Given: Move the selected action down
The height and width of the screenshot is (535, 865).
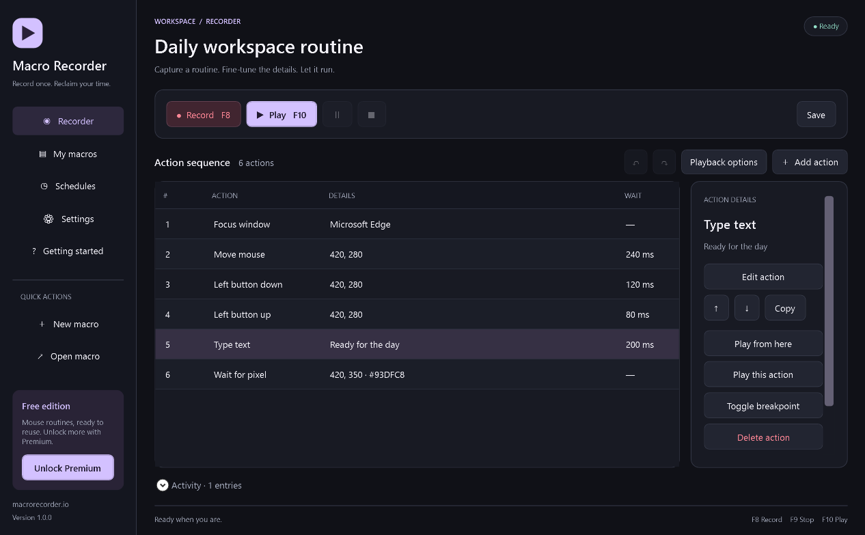Looking at the screenshot, I should point(747,308).
